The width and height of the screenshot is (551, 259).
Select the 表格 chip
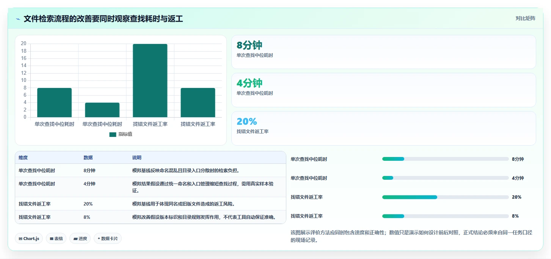(56, 239)
